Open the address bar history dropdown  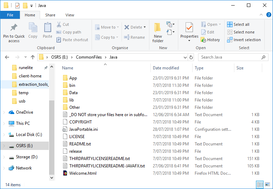(184, 57)
